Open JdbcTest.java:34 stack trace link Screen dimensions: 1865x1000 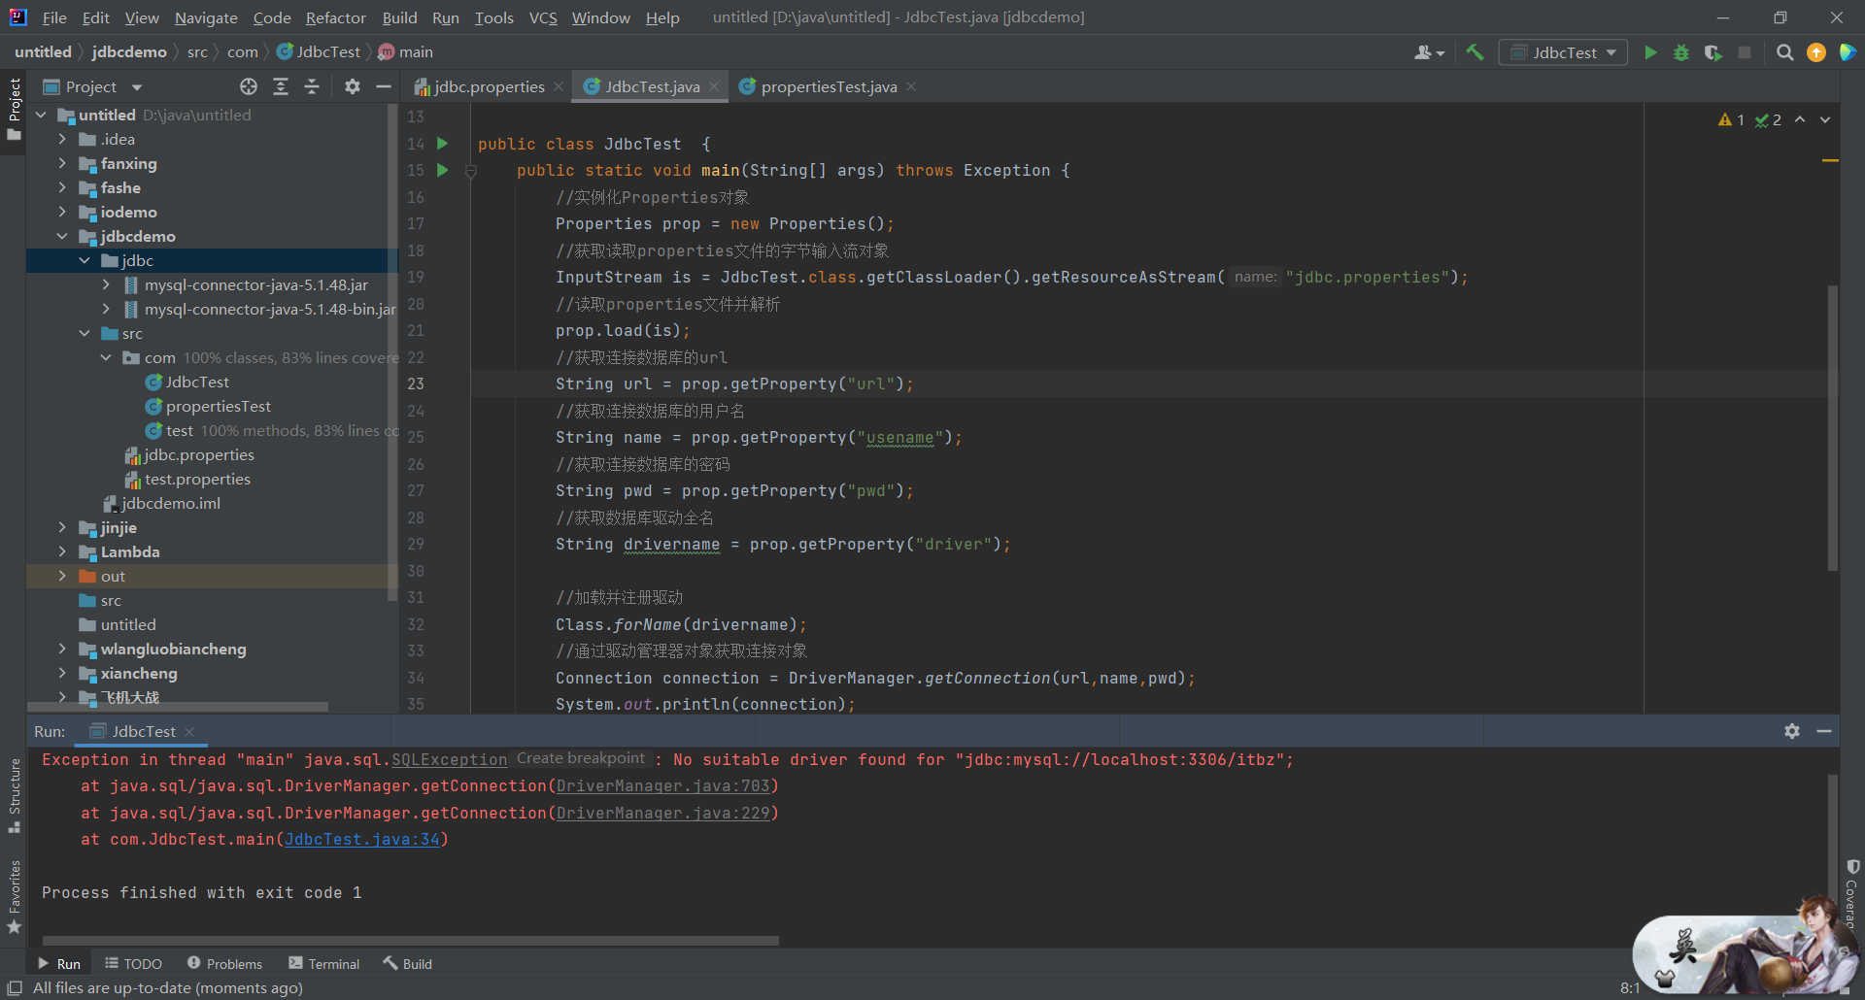click(362, 839)
